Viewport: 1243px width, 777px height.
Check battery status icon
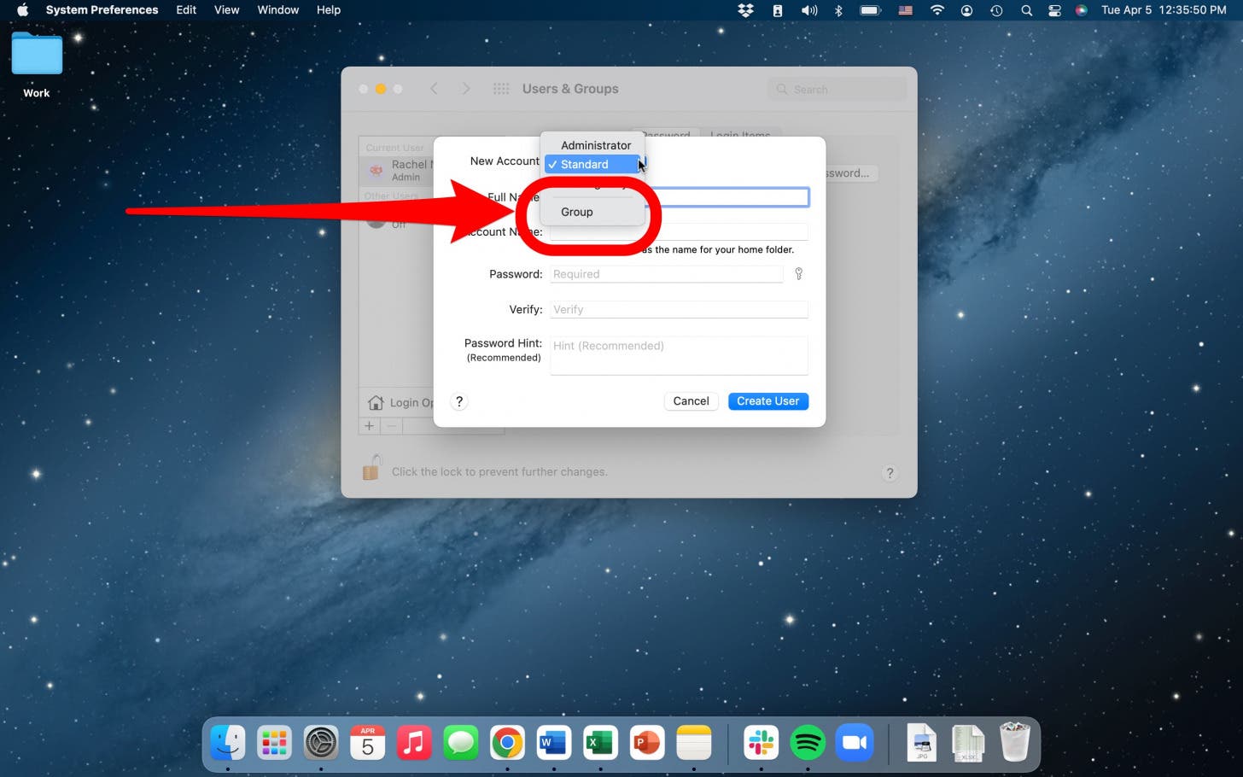(870, 10)
